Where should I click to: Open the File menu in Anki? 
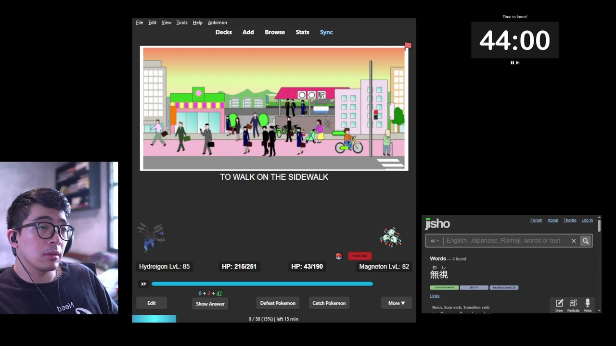tap(140, 23)
